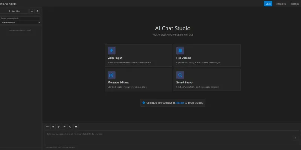The width and height of the screenshot is (301, 150).
Task: Click the File Upload card title
Action: tap(184, 58)
